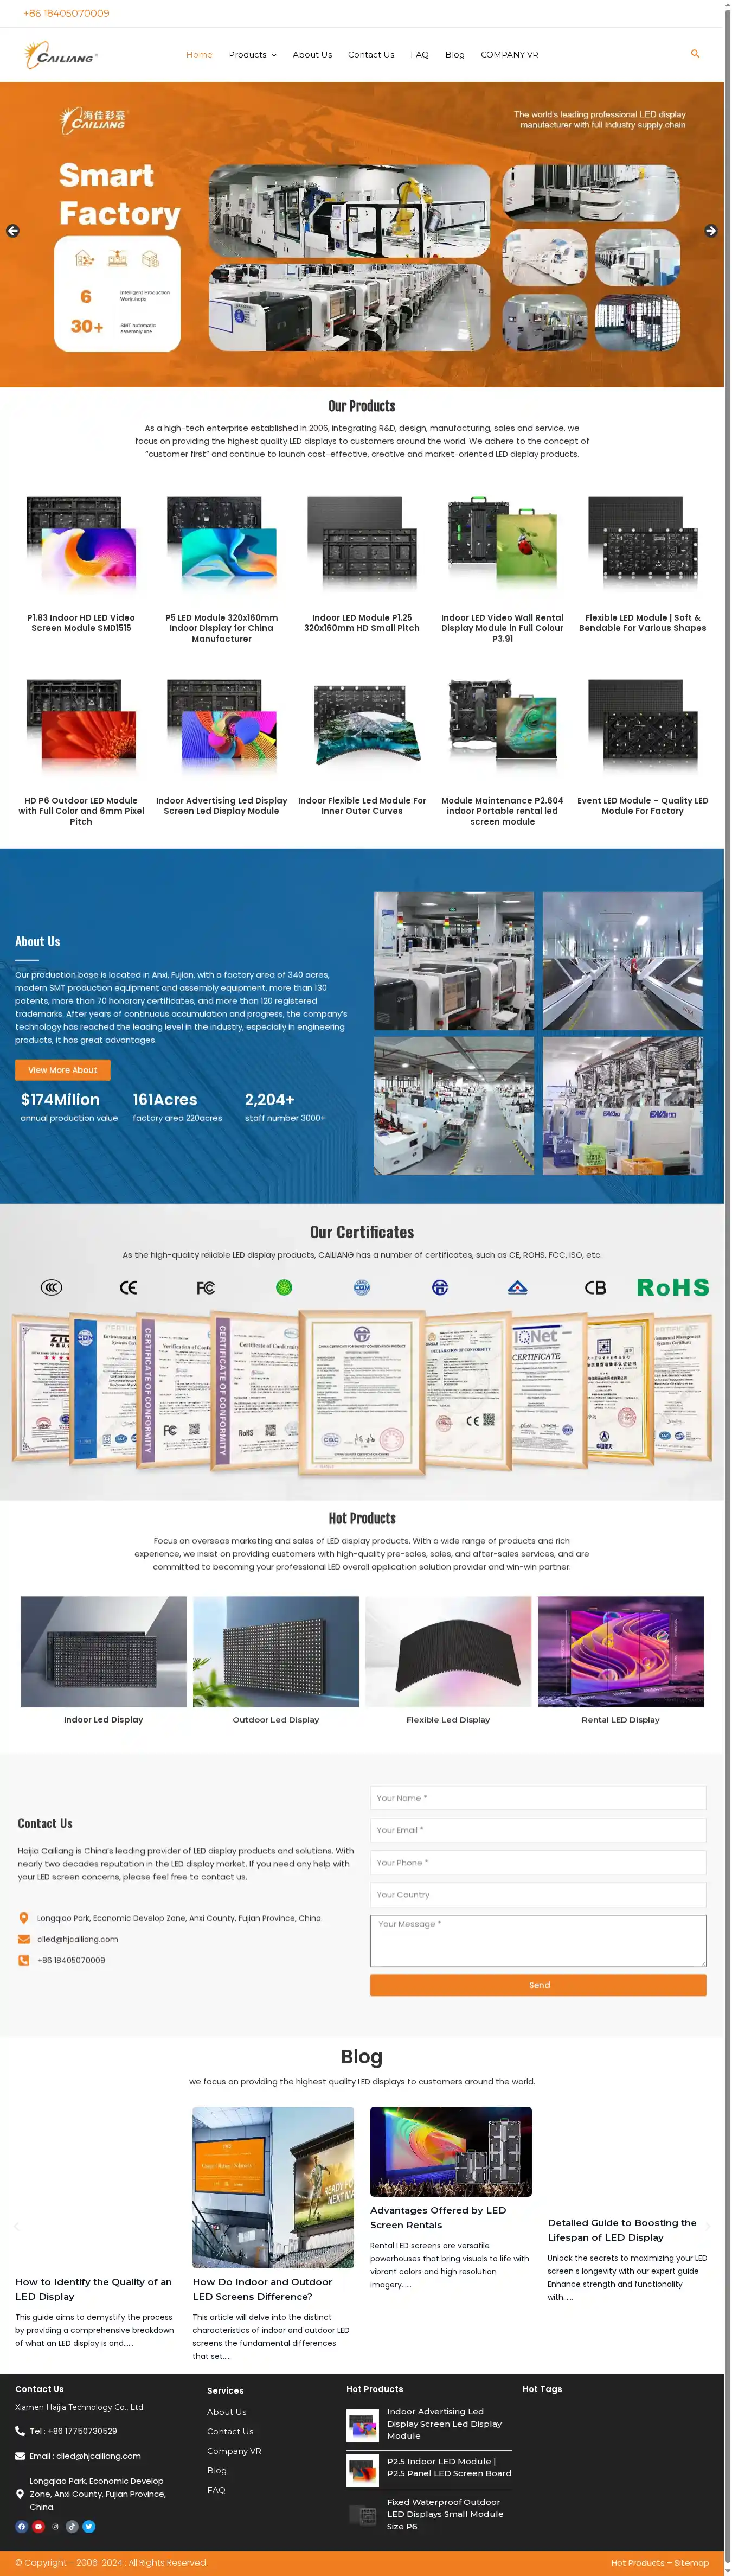Focus the Your Name input field
The image size is (732, 2576).
[538, 1798]
